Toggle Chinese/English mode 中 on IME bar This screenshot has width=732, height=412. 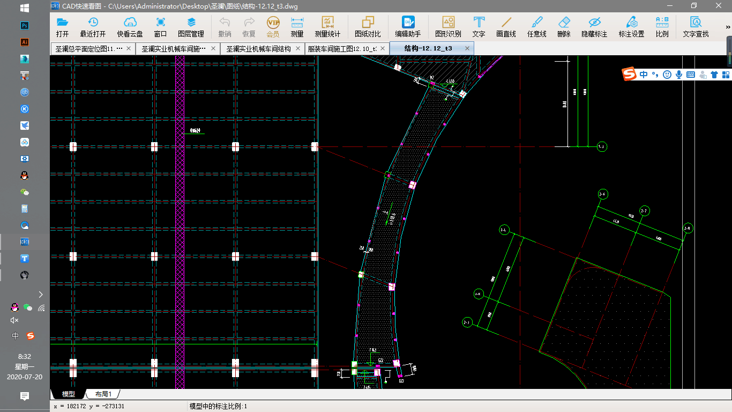[644, 75]
